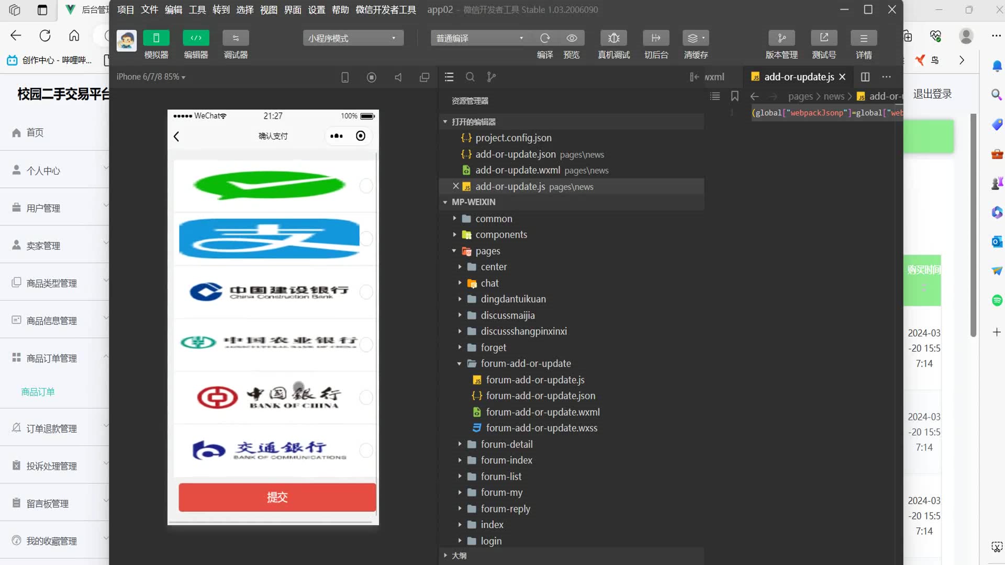
Task: Click the browser home button
Action: tap(74, 36)
